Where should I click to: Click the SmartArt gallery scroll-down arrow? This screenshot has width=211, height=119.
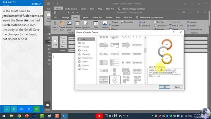(145, 83)
